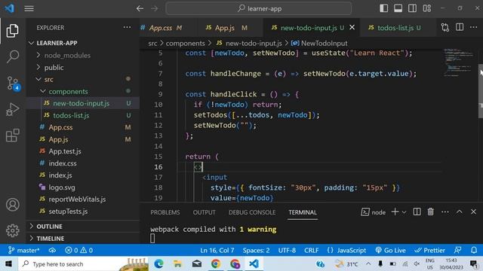The image size is (483, 271).
Task: Synchronize changes cloud icon in status bar
Action: 52,250
